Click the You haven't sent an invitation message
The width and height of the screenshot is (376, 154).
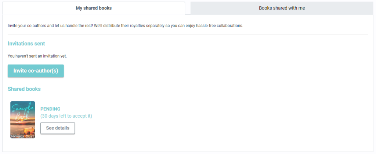click(37, 56)
